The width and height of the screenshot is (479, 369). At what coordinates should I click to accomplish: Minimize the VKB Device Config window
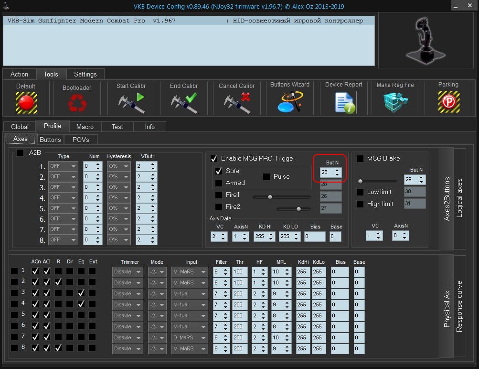(x=456, y=6)
